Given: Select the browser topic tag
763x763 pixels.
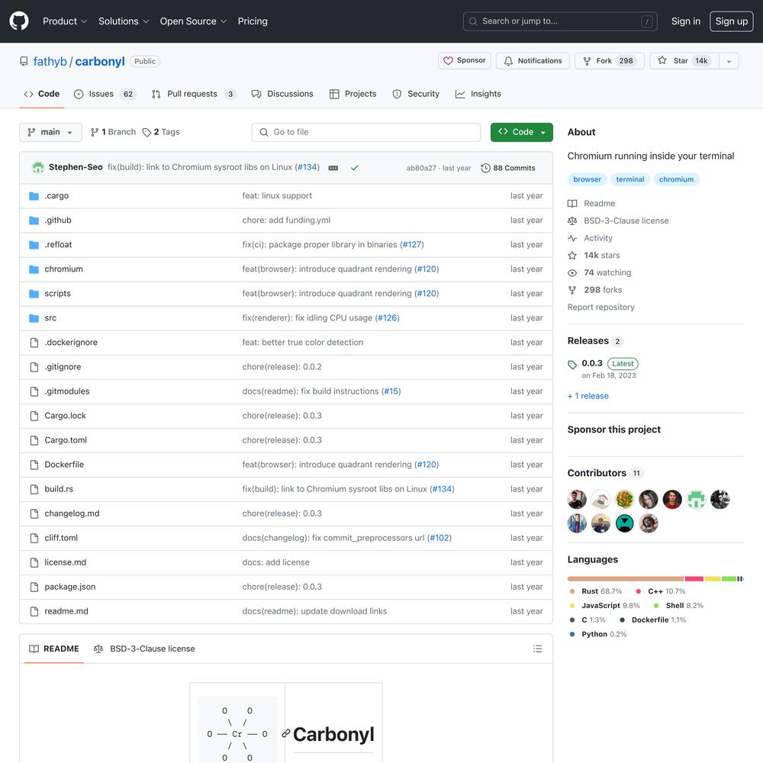Looking at the screenshot, I should coord(588,179).
